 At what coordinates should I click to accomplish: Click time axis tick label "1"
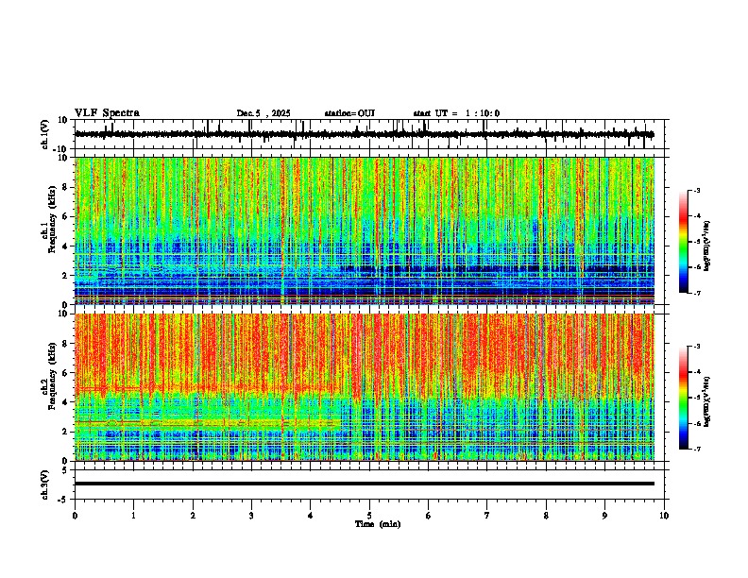(x=133, y=516)
